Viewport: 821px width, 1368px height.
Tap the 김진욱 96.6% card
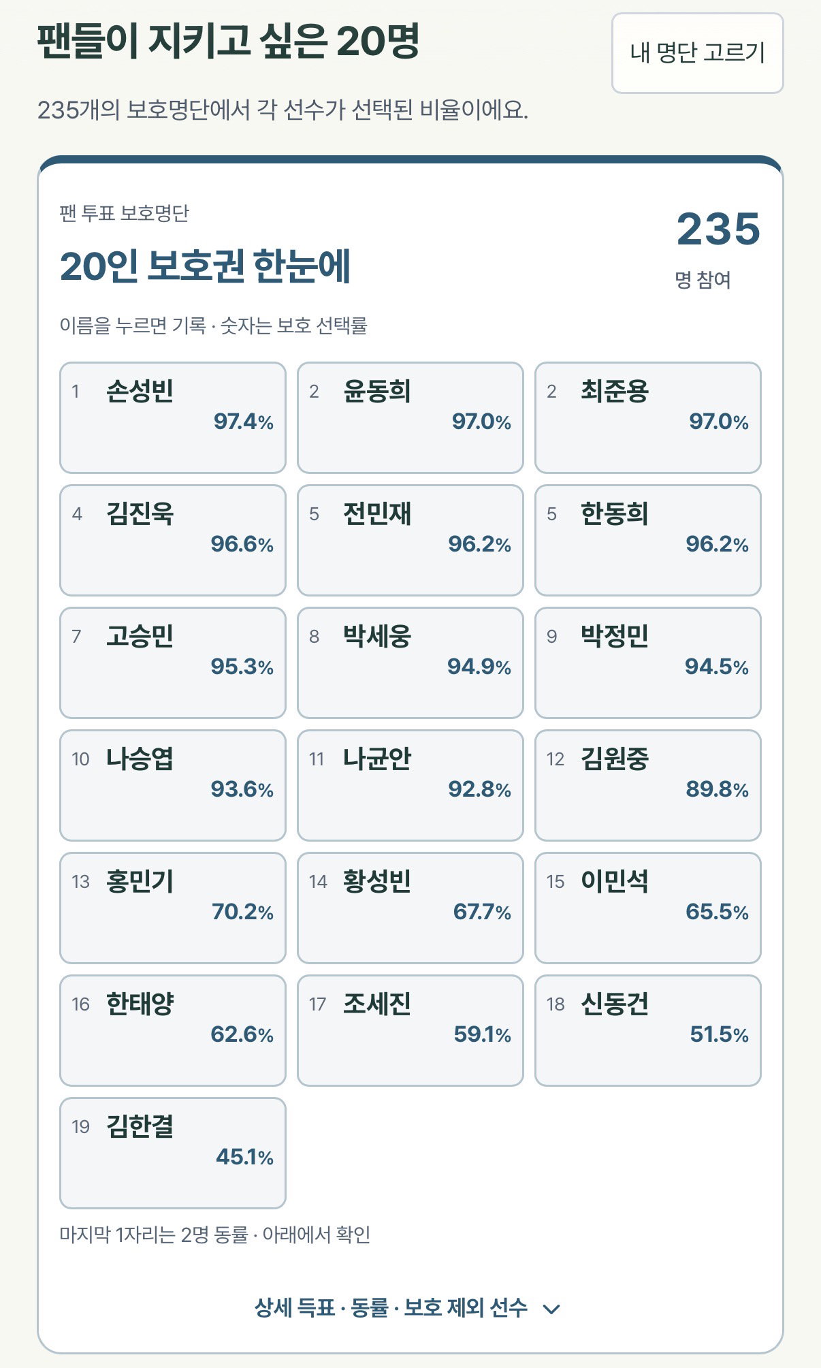click(173, 540)
